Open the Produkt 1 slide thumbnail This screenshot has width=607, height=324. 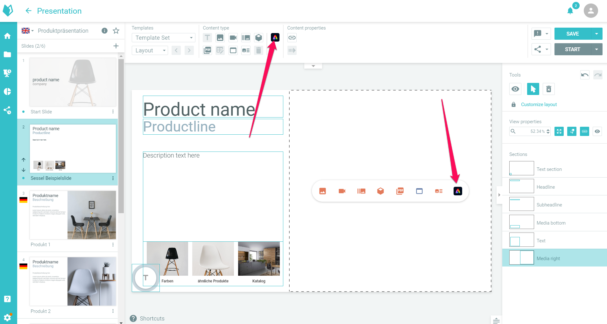pyautogui.click(x=73, y=215)
